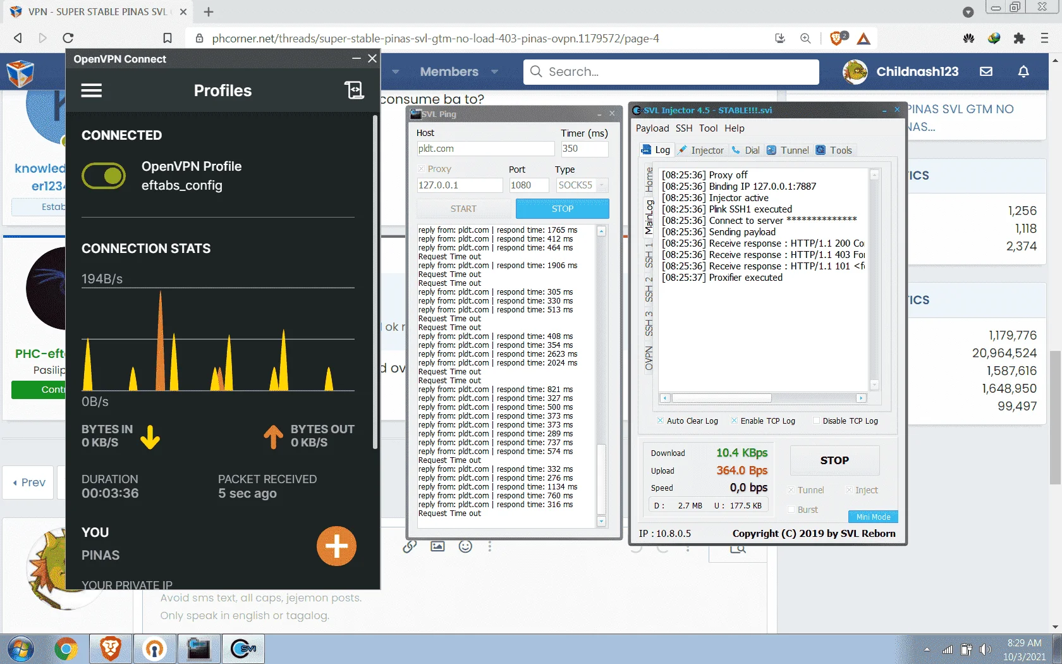1062x664 pixels.
Task: Switch to the Injector tab
Action: pos(700,151)
